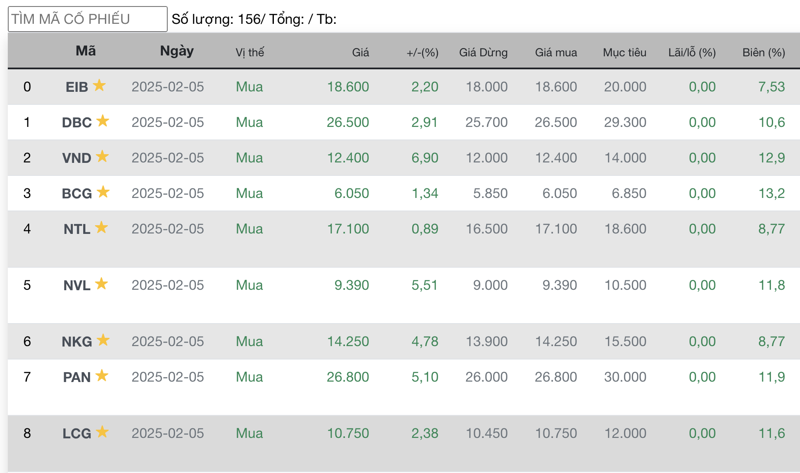Image resolution: width=800 pixels, height=473 pixels.
Task: Click BCG margin value 13,2
Action: [x=771, y=193]
